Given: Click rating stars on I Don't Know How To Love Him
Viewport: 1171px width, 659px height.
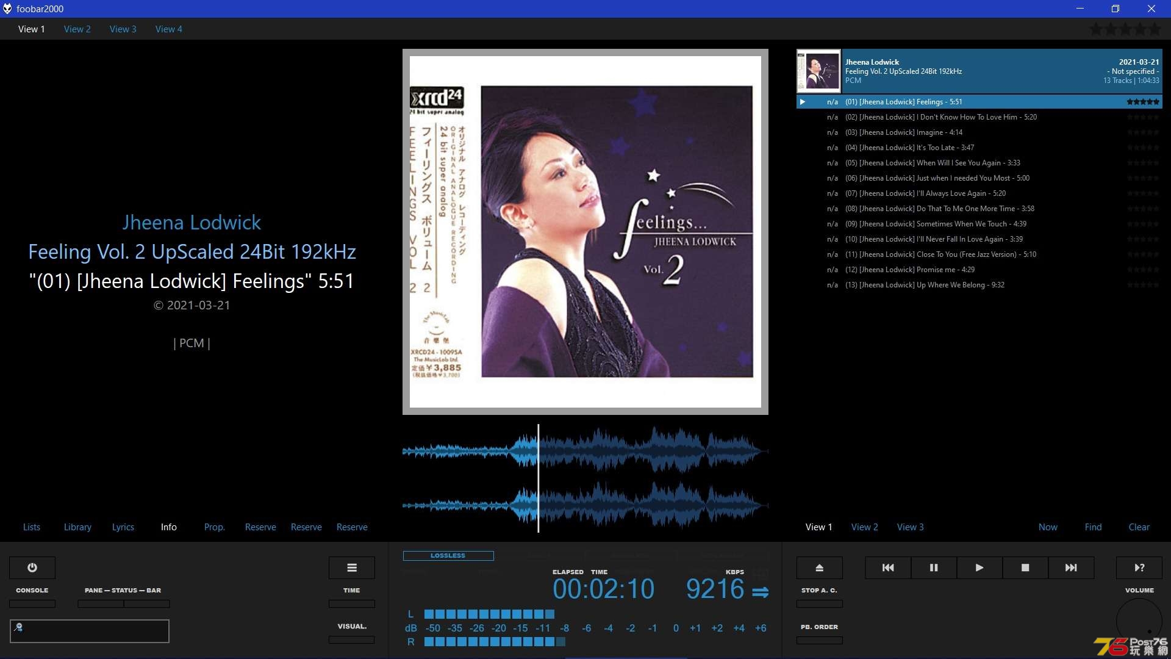Looking at the screenshot, I should 1143,117.
